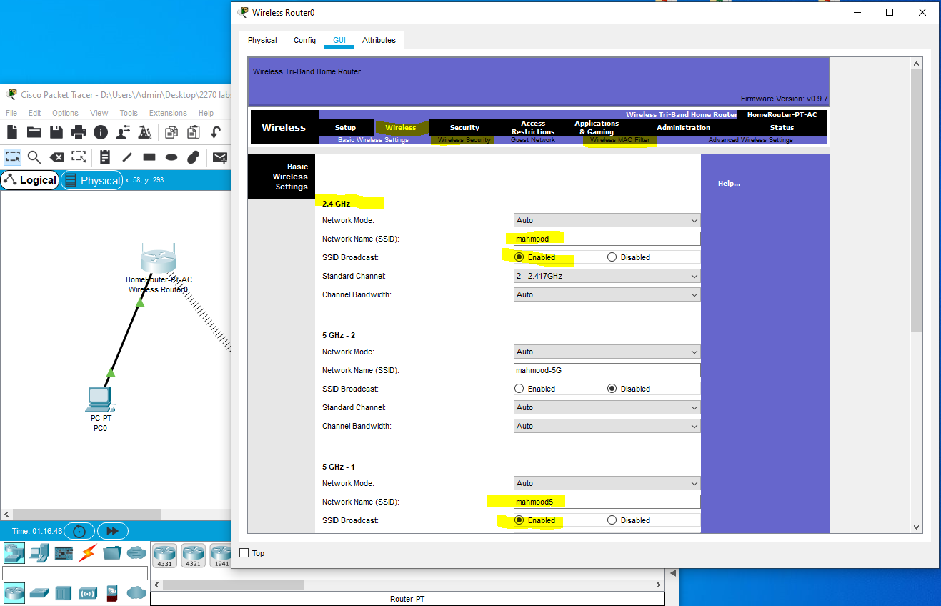Open the Security menu in router firmware
941x606 pixels.
(x=464, y=127)
